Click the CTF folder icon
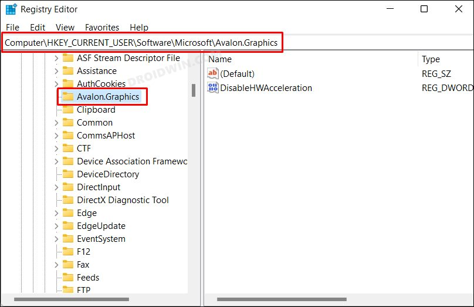 (x=68, y=148)
